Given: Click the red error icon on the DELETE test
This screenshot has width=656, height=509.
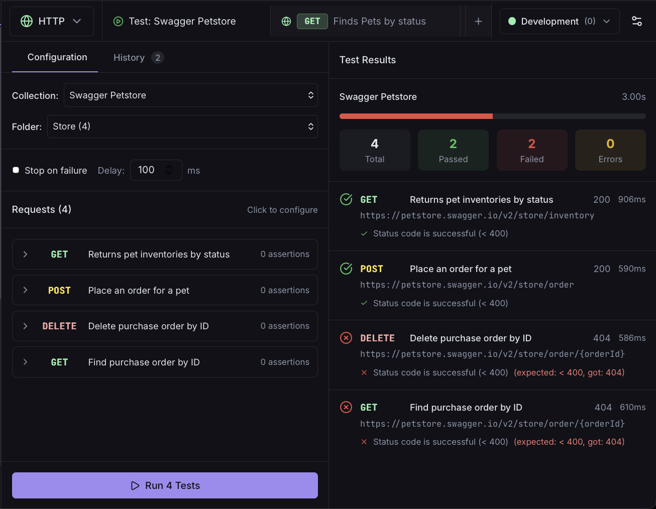Looking at the screenshot, I should [346, 338].
